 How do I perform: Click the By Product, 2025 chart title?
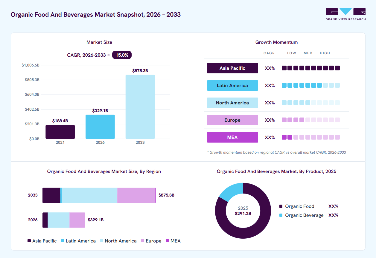click(x=276, y=172)
